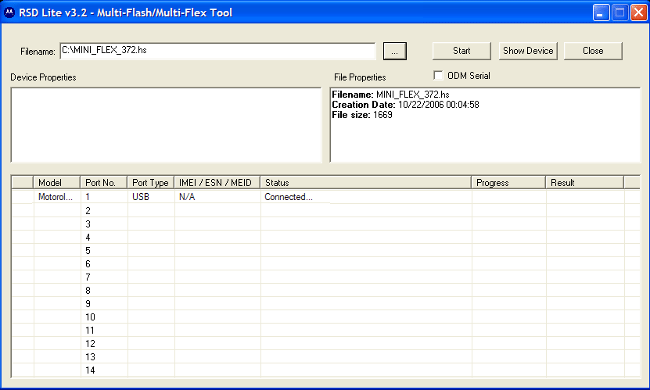The width and height of the screenshot is (650, 390).
Task: Select port number 12 row
Action: coord(325,343)
